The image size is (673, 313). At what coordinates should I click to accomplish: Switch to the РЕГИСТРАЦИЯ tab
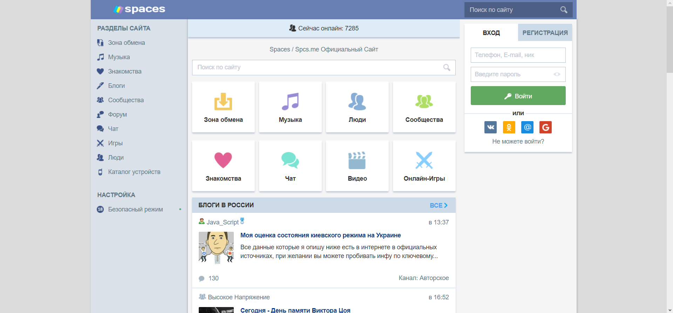545,33
